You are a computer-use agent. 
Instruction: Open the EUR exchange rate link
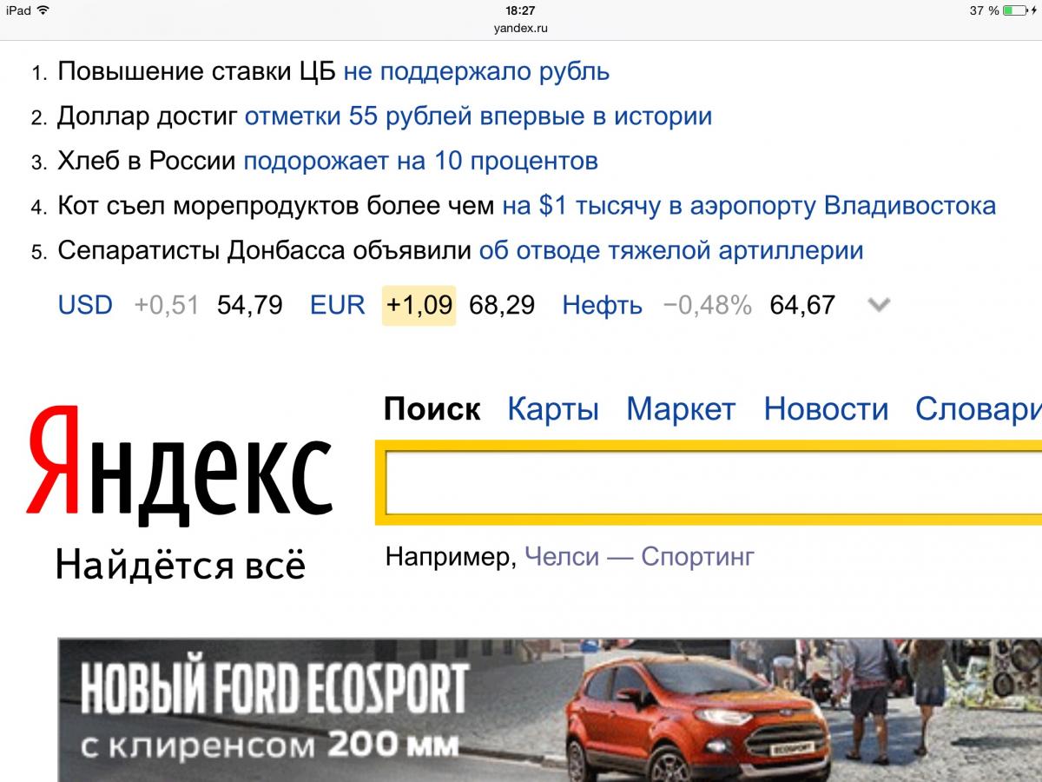(x=338, y=305)
